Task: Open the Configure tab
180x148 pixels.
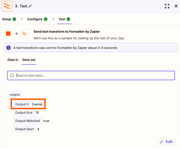Action: (x=37, y=19)
